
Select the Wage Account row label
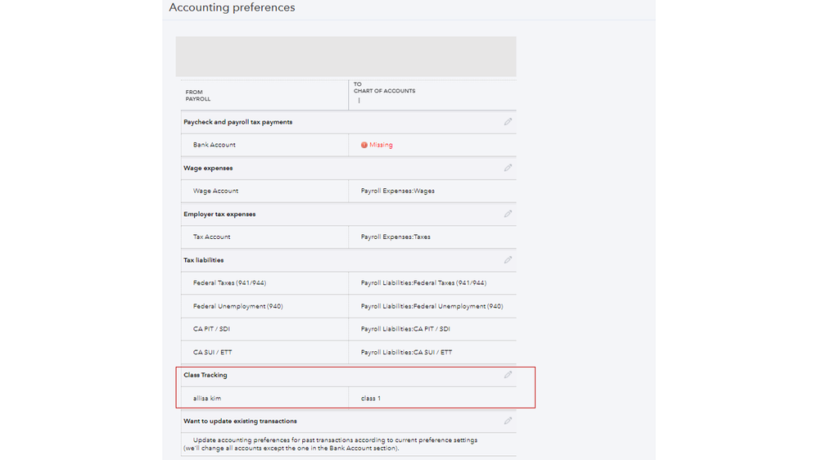pos(215,191)
